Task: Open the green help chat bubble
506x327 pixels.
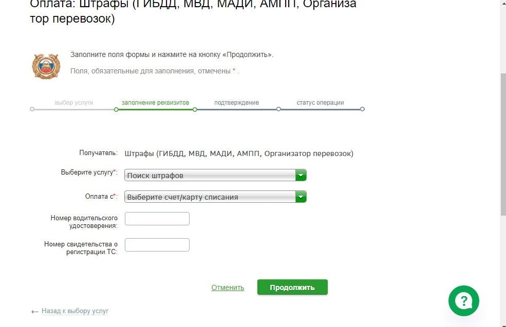Action: [x=464, y=301]
